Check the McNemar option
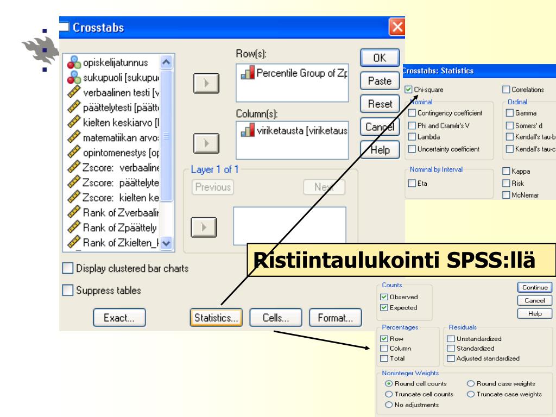556x417 pixels. pyautogui.click(x=507, y=195)
